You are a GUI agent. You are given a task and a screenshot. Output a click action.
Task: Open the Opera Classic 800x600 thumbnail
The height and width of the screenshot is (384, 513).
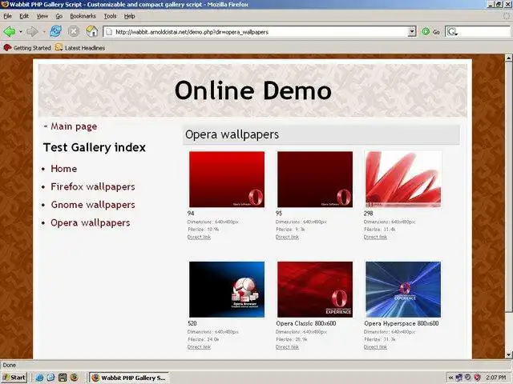click(315, 290)
